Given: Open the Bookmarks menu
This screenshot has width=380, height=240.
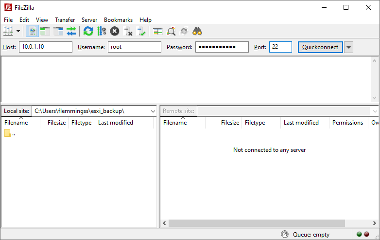Looking at the screenshot, I should 118,20.
